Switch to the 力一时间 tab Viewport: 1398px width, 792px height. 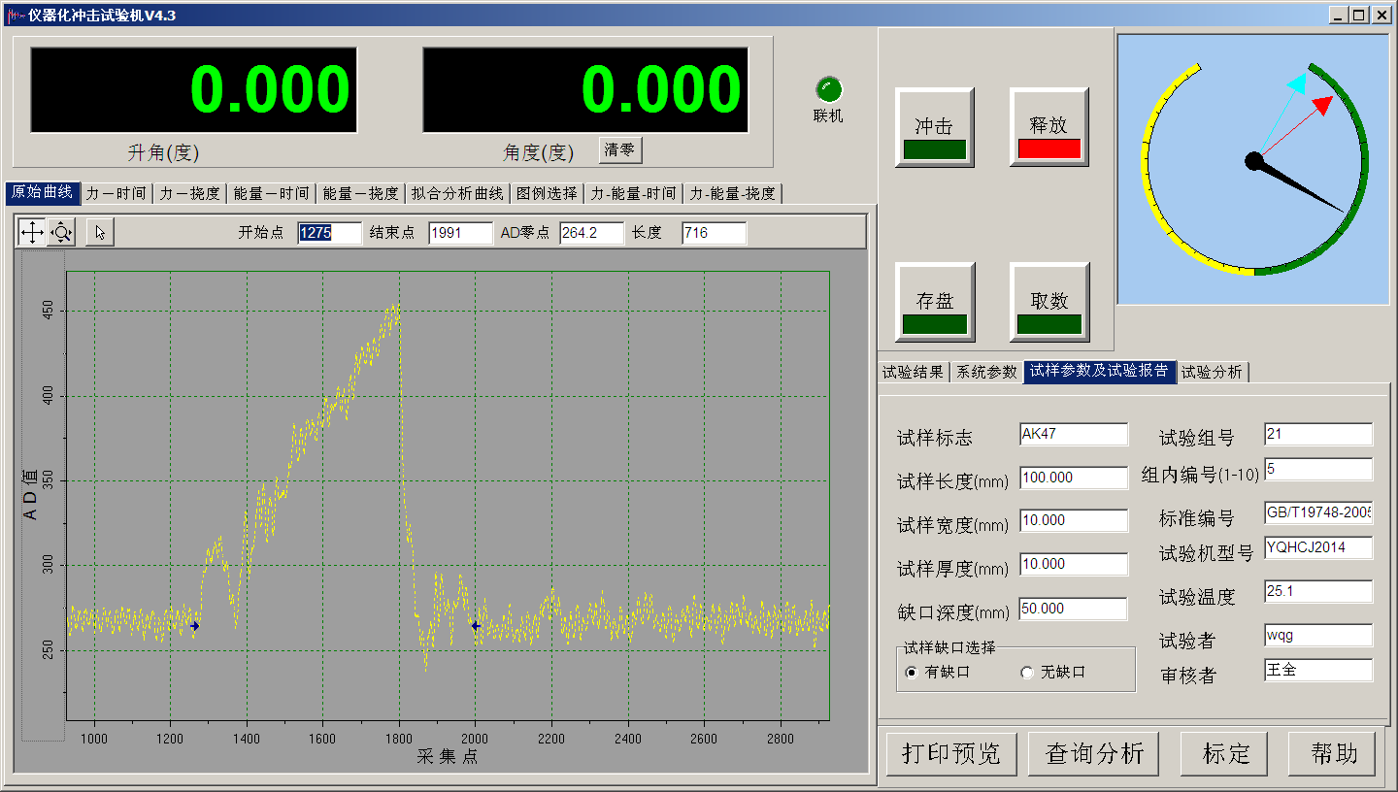click(x=116, y=193)
